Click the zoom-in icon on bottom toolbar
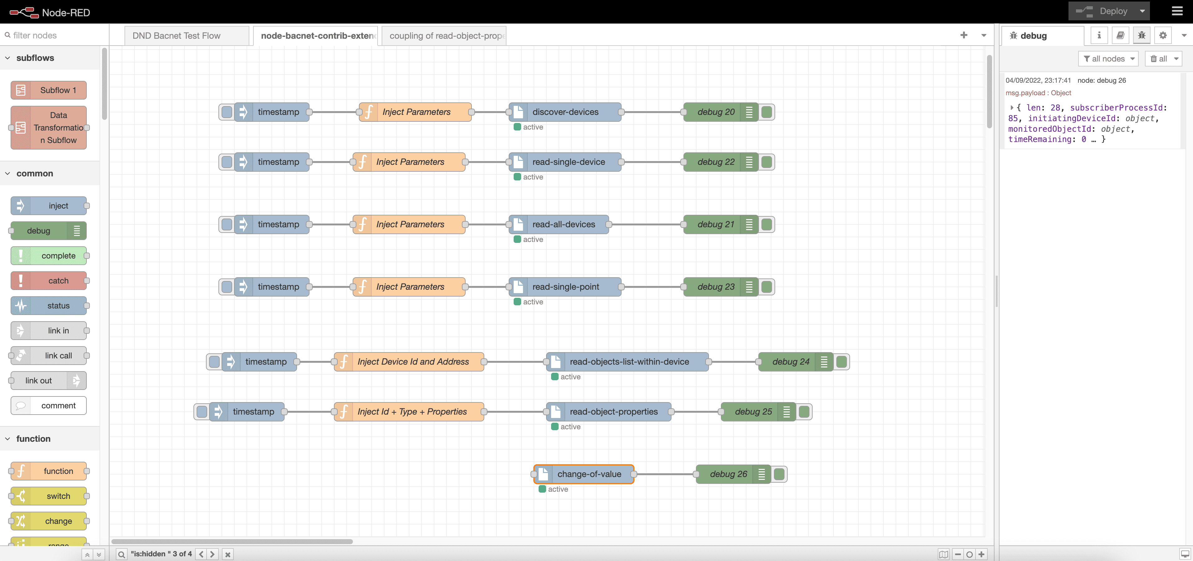 [x=981, y=554]
